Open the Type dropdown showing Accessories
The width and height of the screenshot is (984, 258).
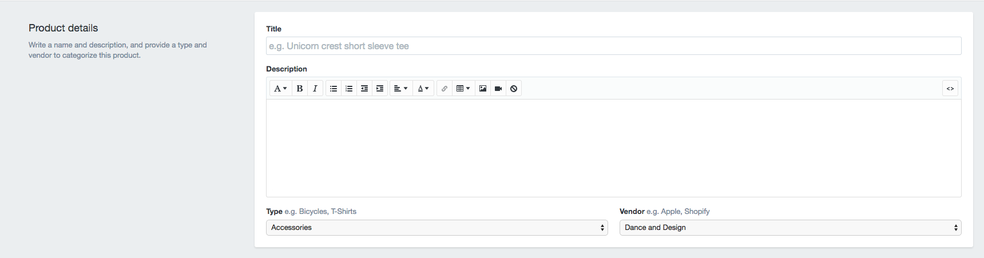pyautogui.click(x=437, y=228)
